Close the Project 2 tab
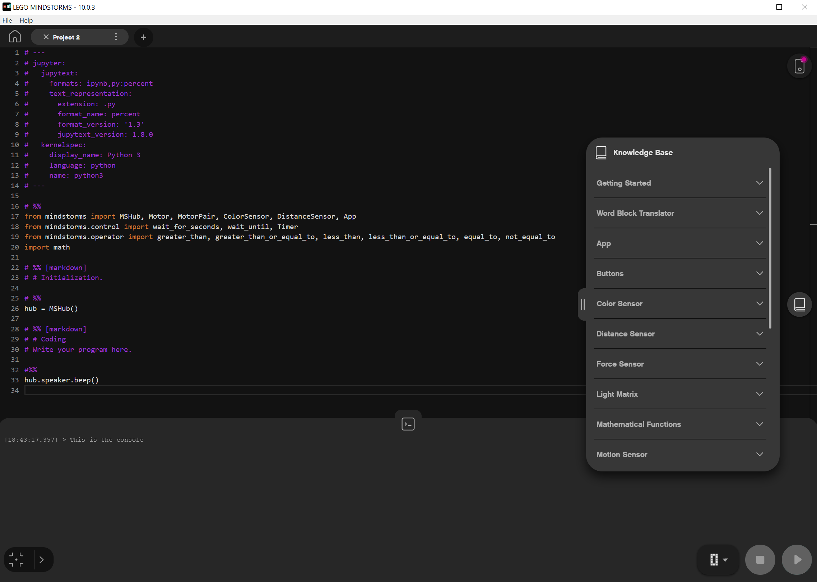 pos(46,37)
